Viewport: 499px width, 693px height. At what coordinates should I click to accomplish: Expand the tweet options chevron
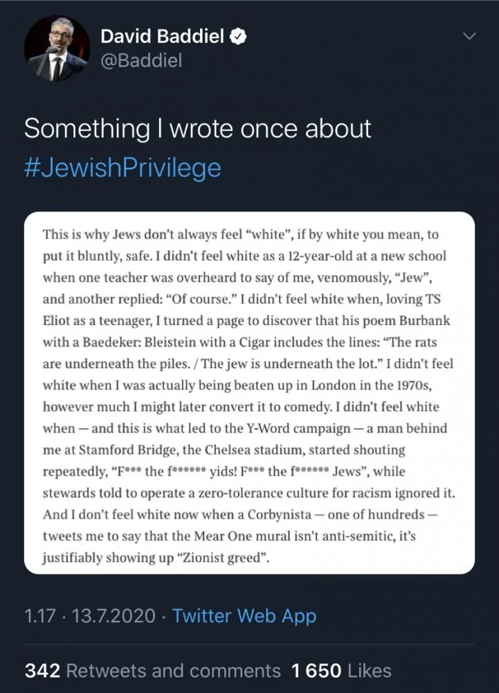coord(470,35)
